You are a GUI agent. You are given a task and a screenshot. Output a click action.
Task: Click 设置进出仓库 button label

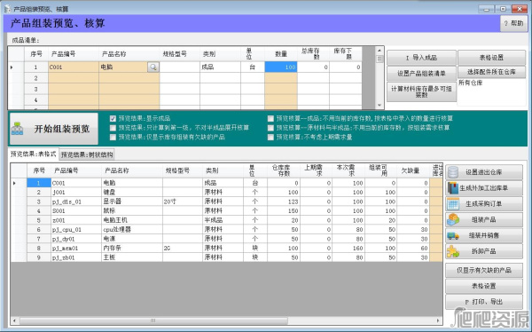point(483,172)
